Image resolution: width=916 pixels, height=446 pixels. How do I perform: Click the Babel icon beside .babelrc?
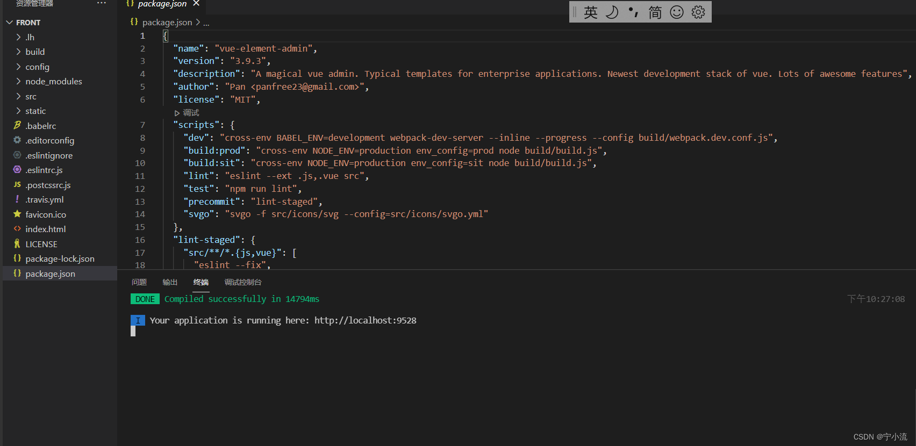coord(17,125)
